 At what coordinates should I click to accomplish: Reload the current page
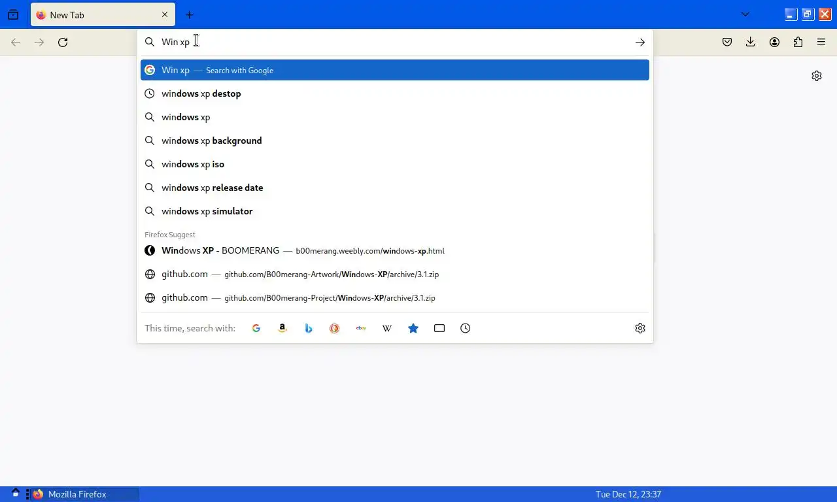tap(63, 42)
